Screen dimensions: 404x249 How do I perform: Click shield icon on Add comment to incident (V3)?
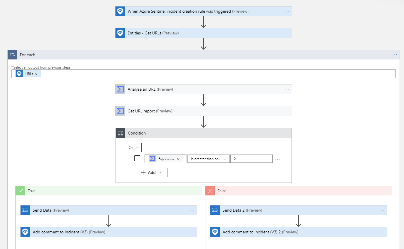click(x=25, y=232)
